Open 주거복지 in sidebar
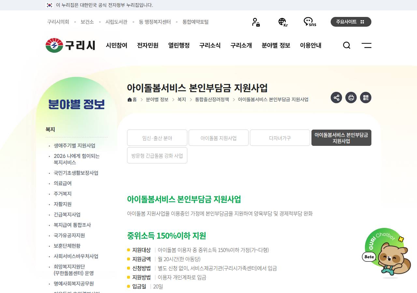Screen dimensions: 417x293 (63, 194)
